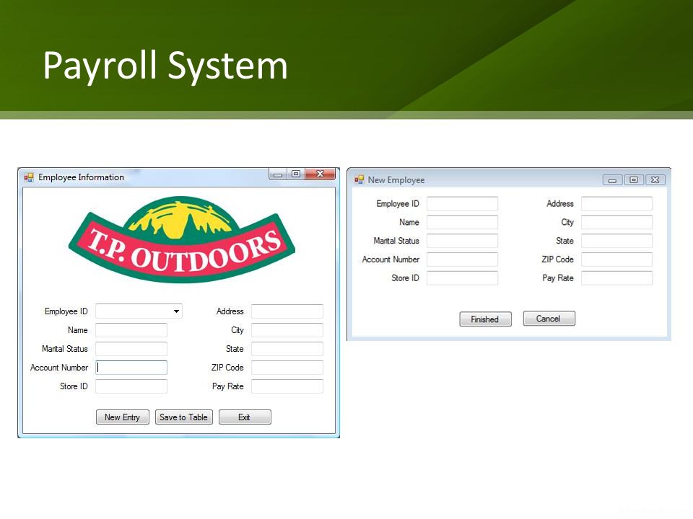Maximize the Employee Information window
Image resolution: width=693 pixels, height=519 pixels.
pos(296,174)
